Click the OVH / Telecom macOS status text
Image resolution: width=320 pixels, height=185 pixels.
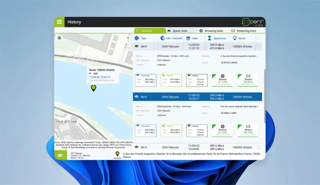80,156
